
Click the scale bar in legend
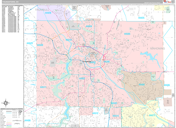(x=17, y=121)
